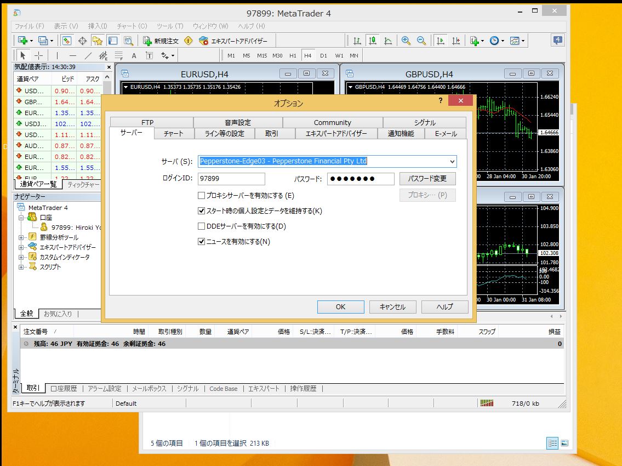Select the trendline drawing tool
This screenshot has height=466, width=622.
click(88, 55)
